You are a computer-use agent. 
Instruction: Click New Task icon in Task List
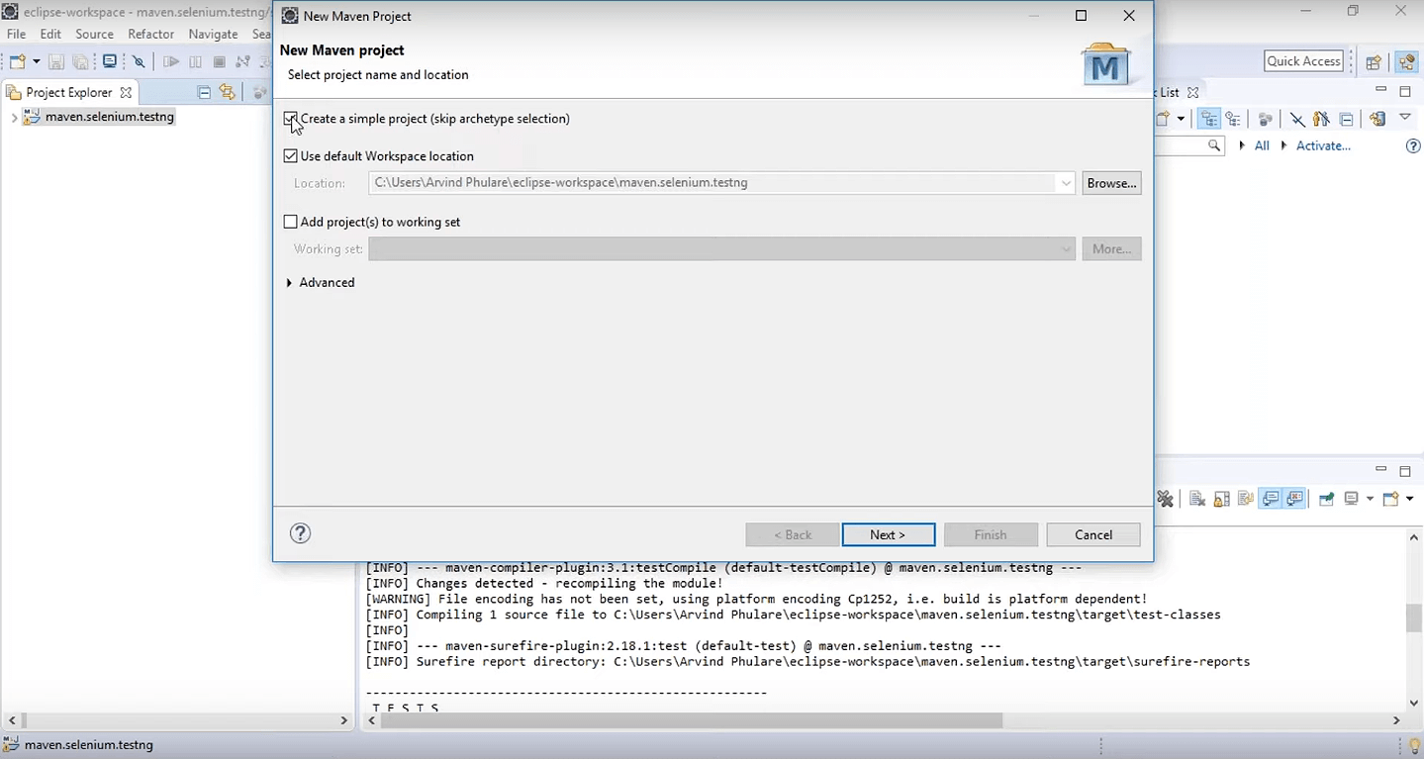tap(1165, 119)
